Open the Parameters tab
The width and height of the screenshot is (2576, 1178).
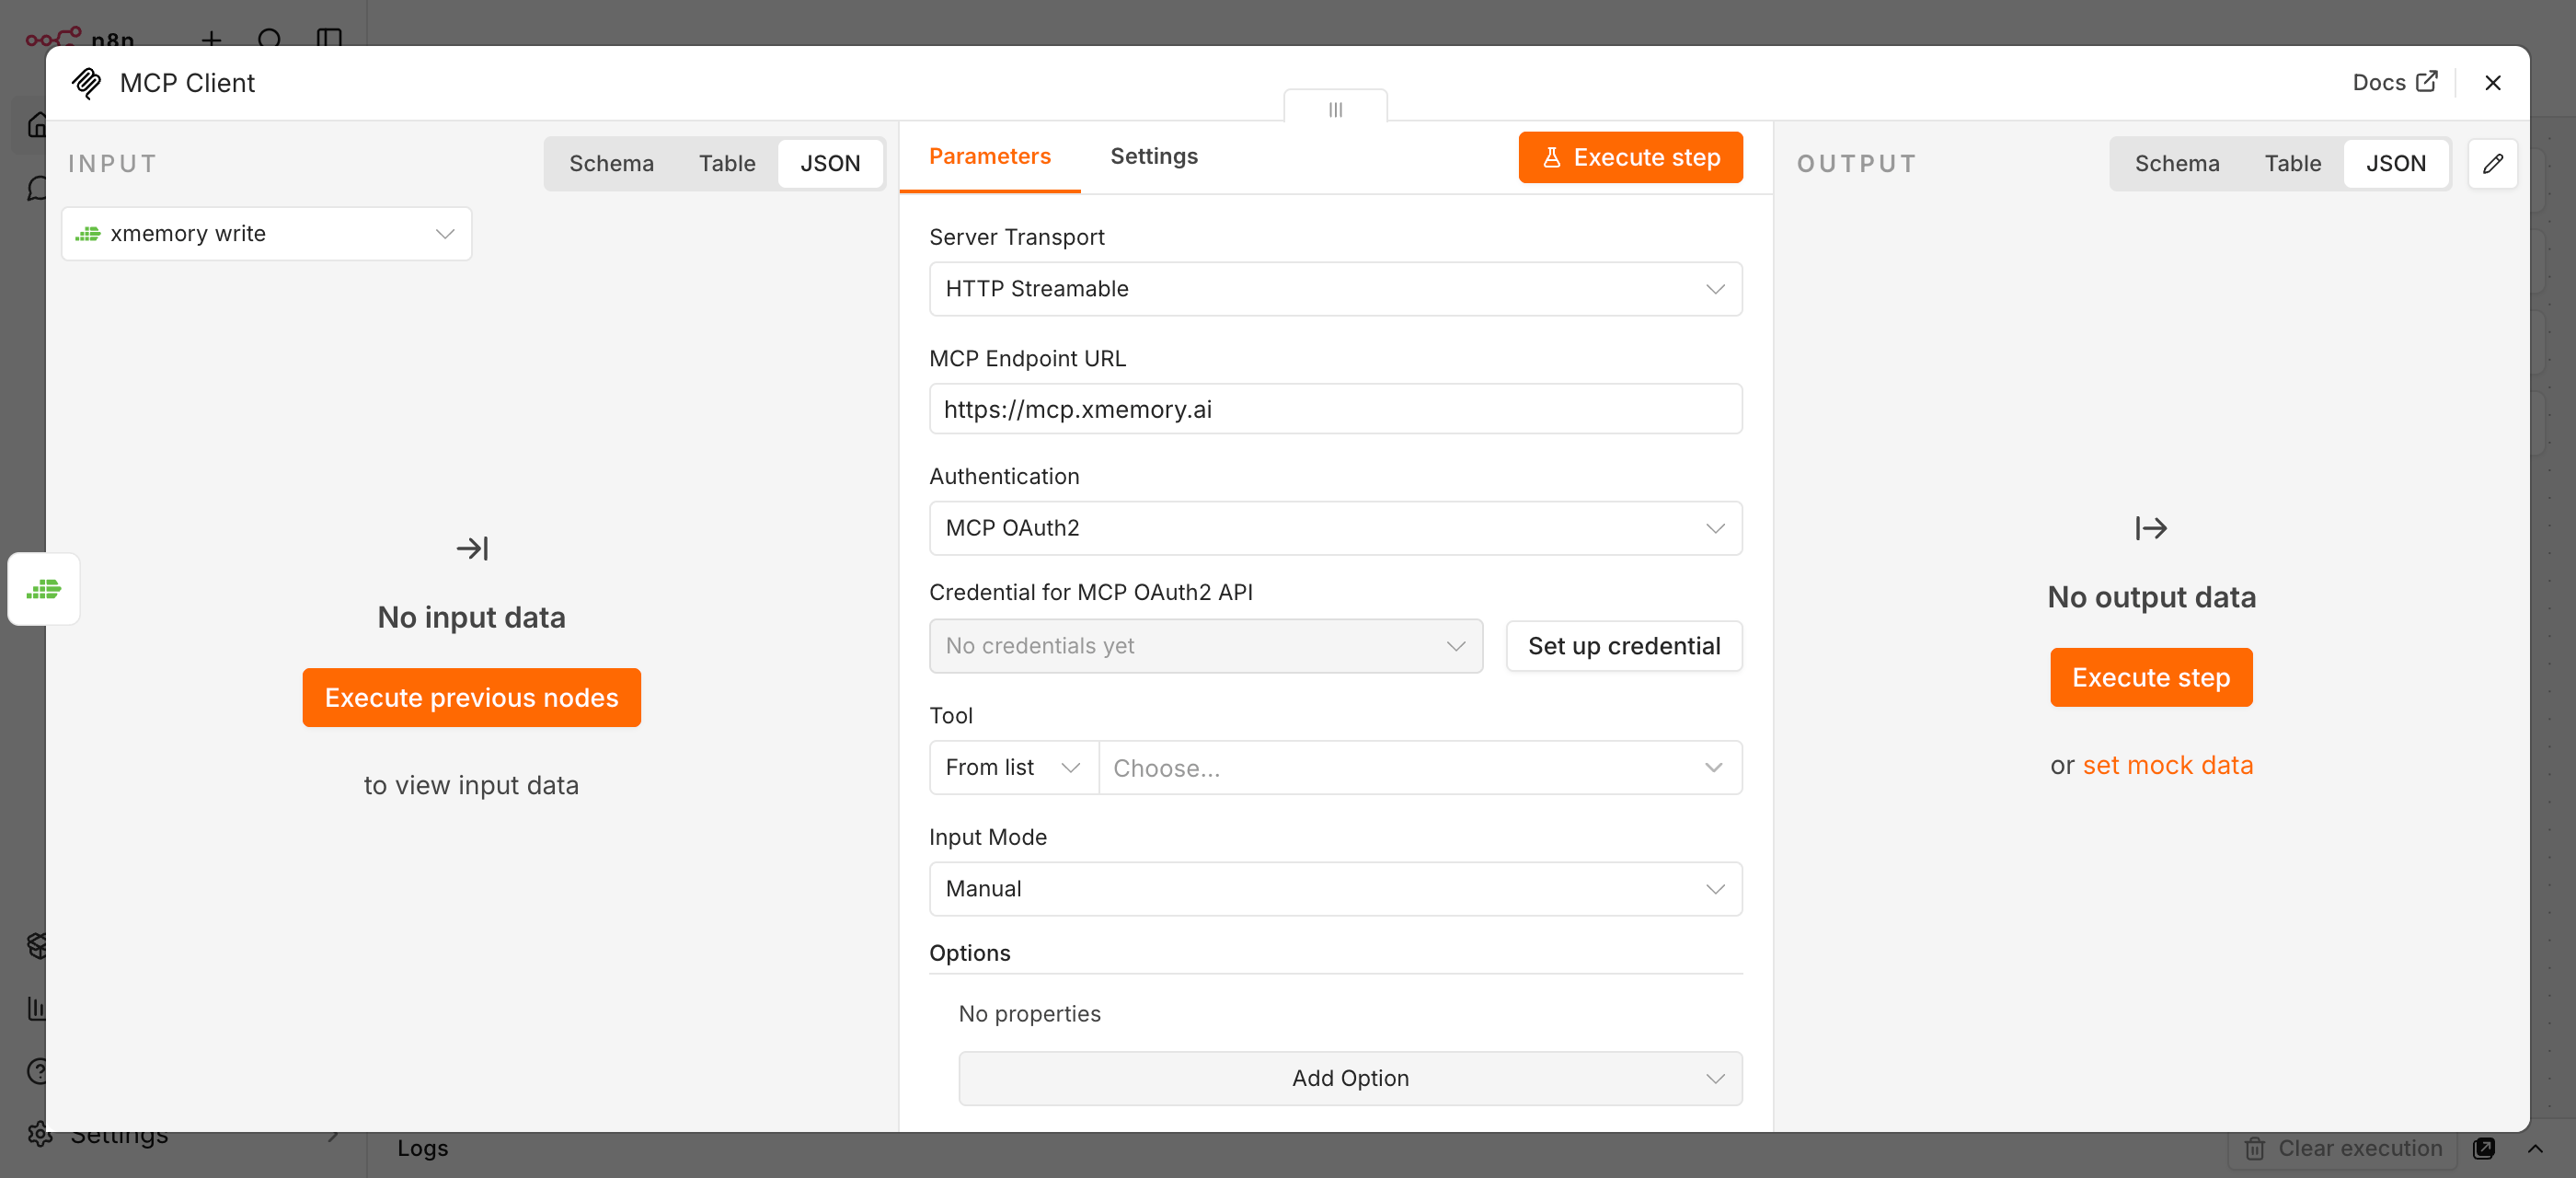pos(989,156)
